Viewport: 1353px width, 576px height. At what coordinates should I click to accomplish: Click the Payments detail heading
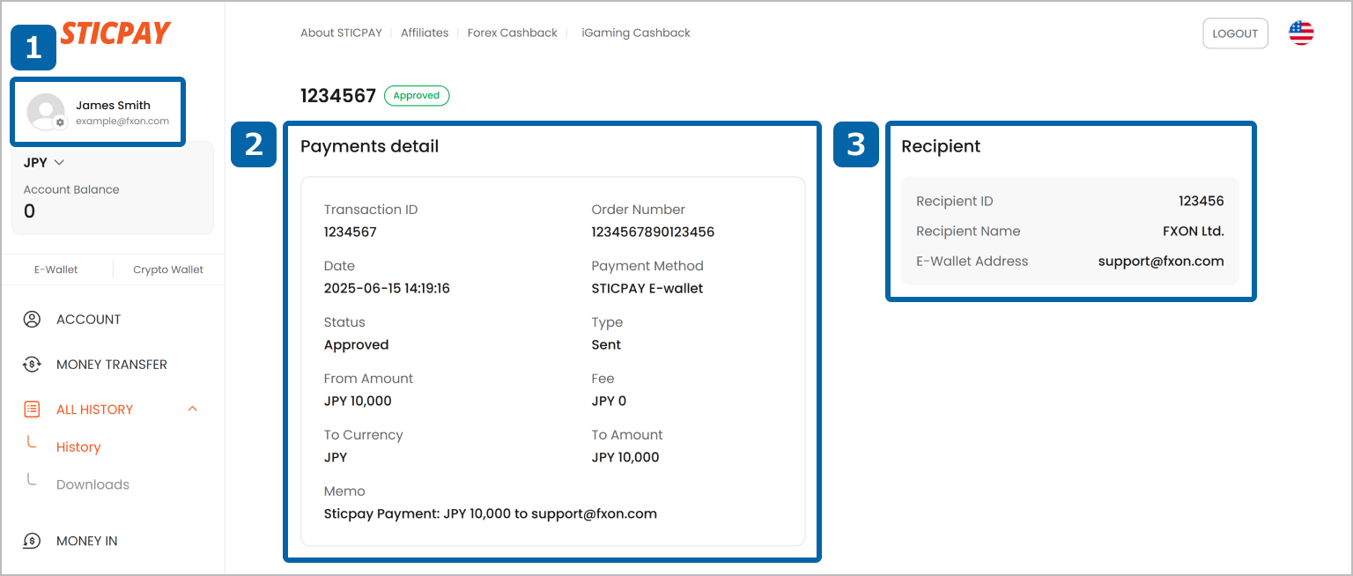pyautogui.click(x=370, y=146)
